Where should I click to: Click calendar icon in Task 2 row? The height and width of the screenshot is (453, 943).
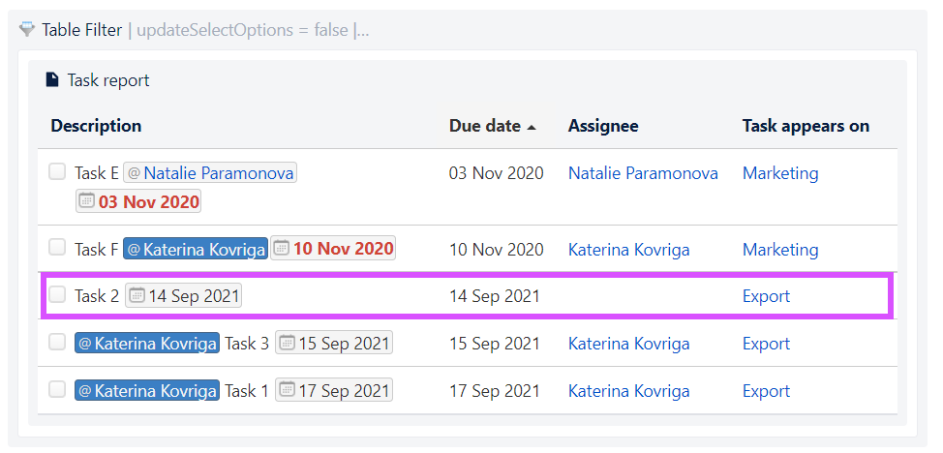click(137, 295)
